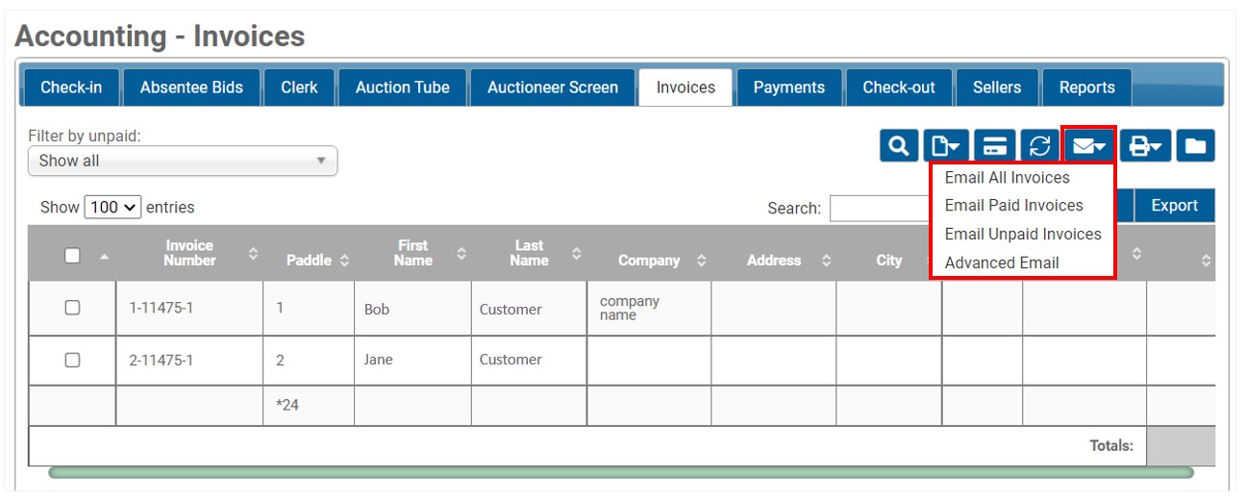Choose Email Paid Invoices
The image size is (1246, 501).
click(x=1014, y=206)
